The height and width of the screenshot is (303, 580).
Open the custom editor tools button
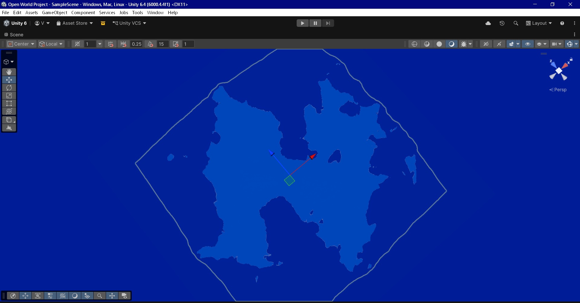9,120
